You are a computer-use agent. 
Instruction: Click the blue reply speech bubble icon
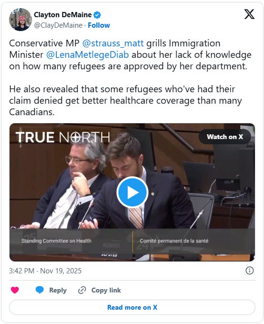pyautogui.click(x=40, y=290)
